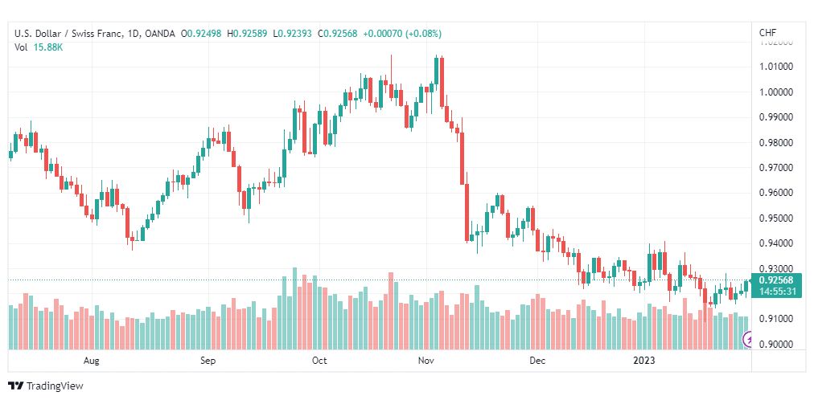Click the CHF currency label
This screenshot has width=814, height=400.
point(767,33)
